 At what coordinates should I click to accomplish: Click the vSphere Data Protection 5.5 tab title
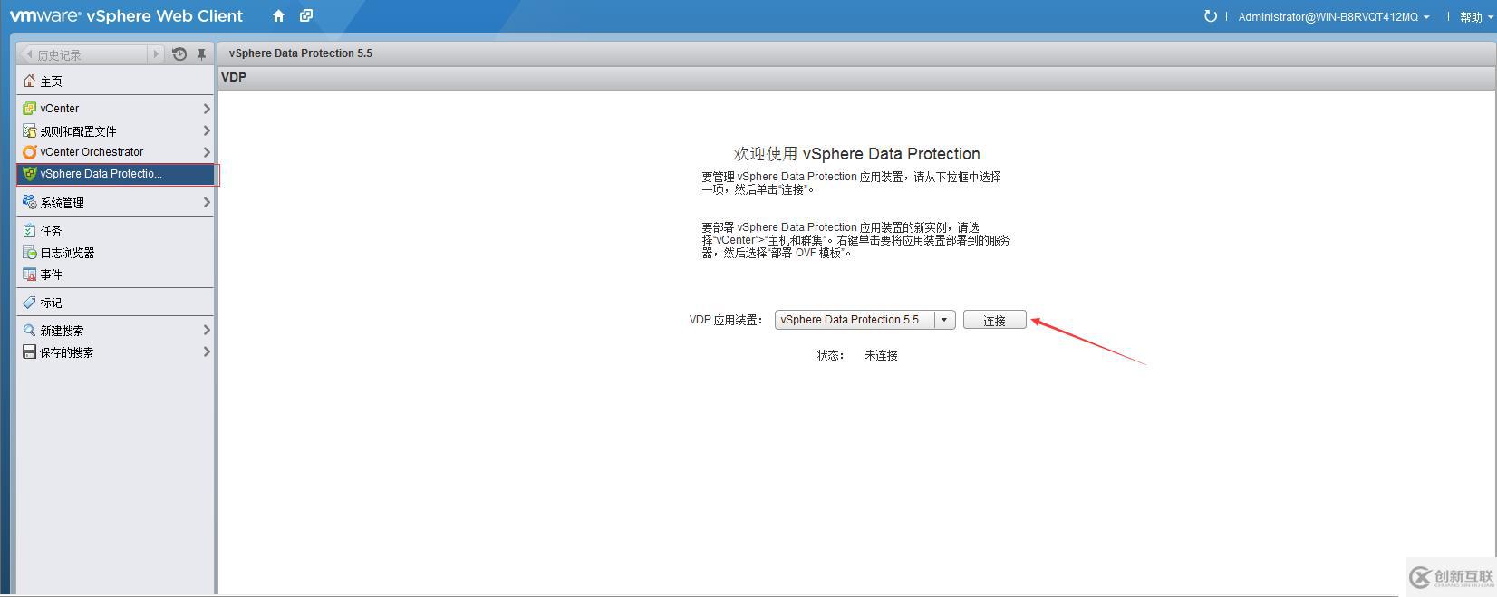301,53
